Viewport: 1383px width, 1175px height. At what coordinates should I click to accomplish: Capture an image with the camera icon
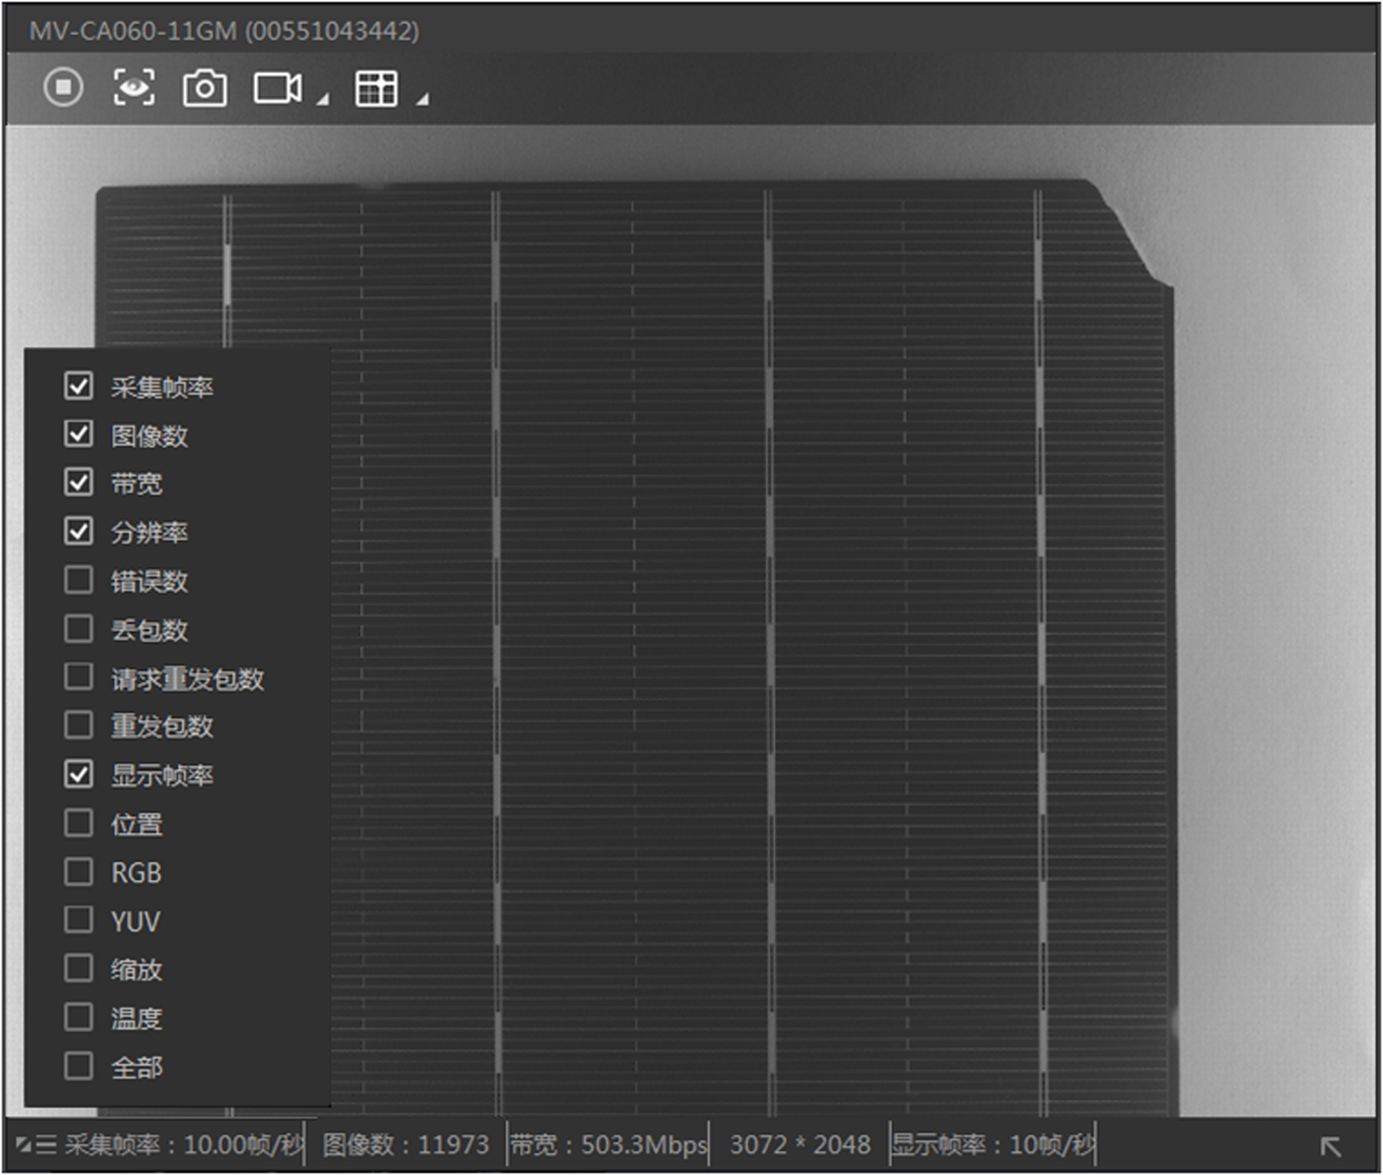(205, 88)
